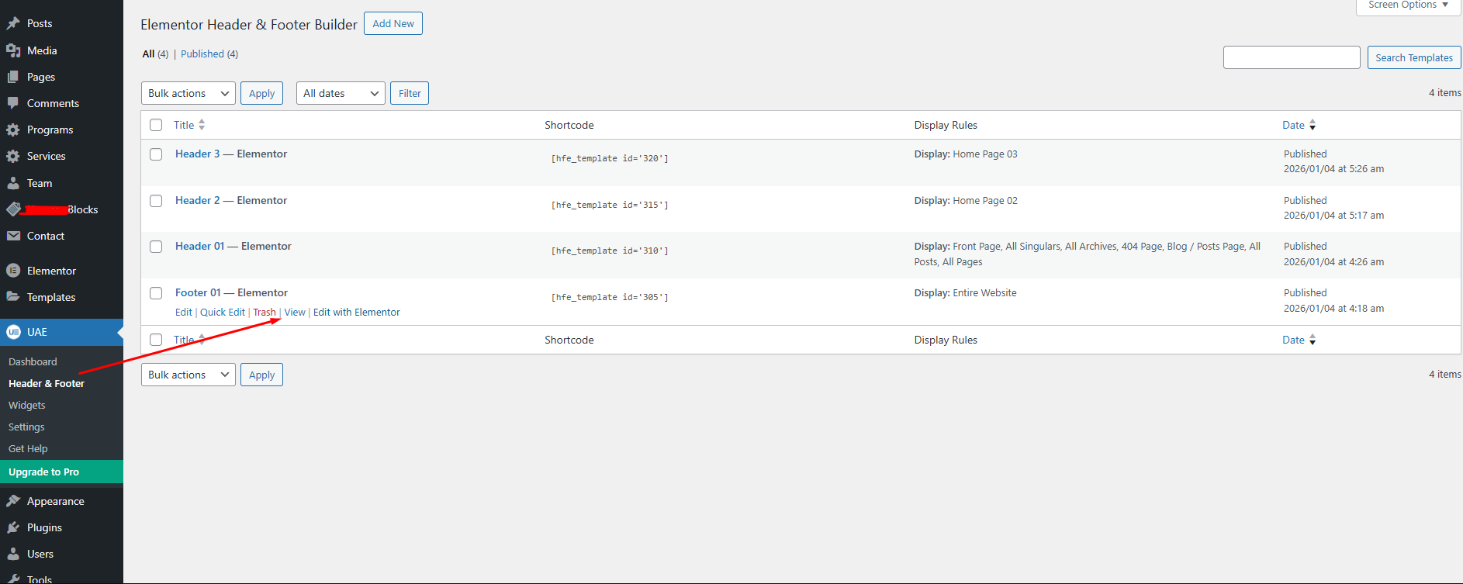Tick the Footer 01 row checkbox

156,293
